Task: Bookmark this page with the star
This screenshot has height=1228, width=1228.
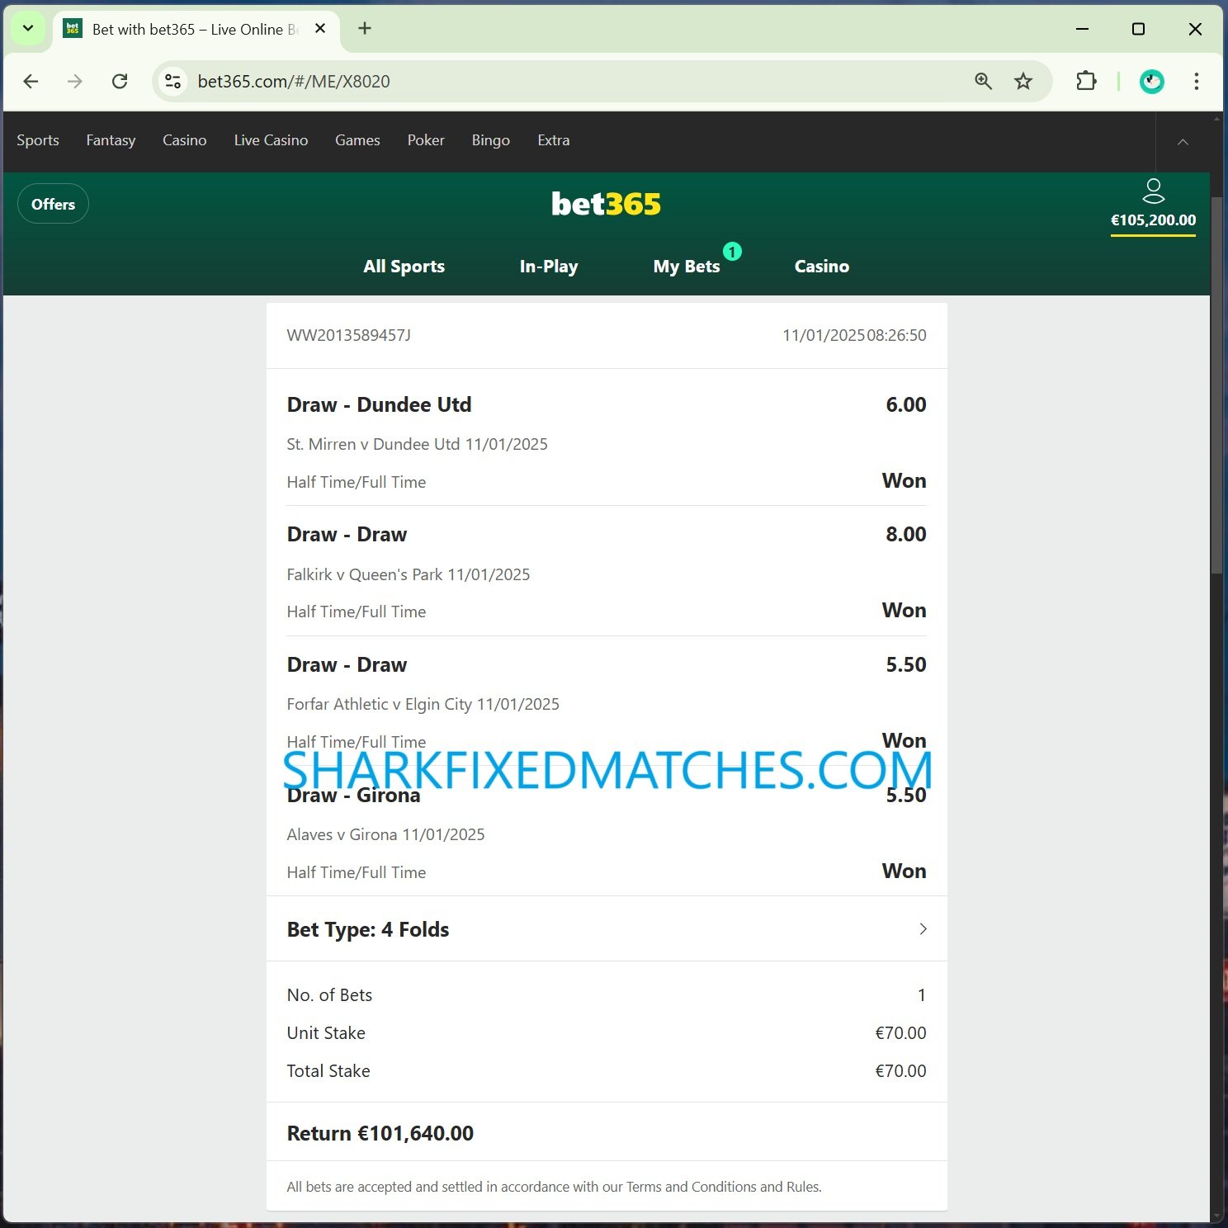Action: click(1023, 81)
